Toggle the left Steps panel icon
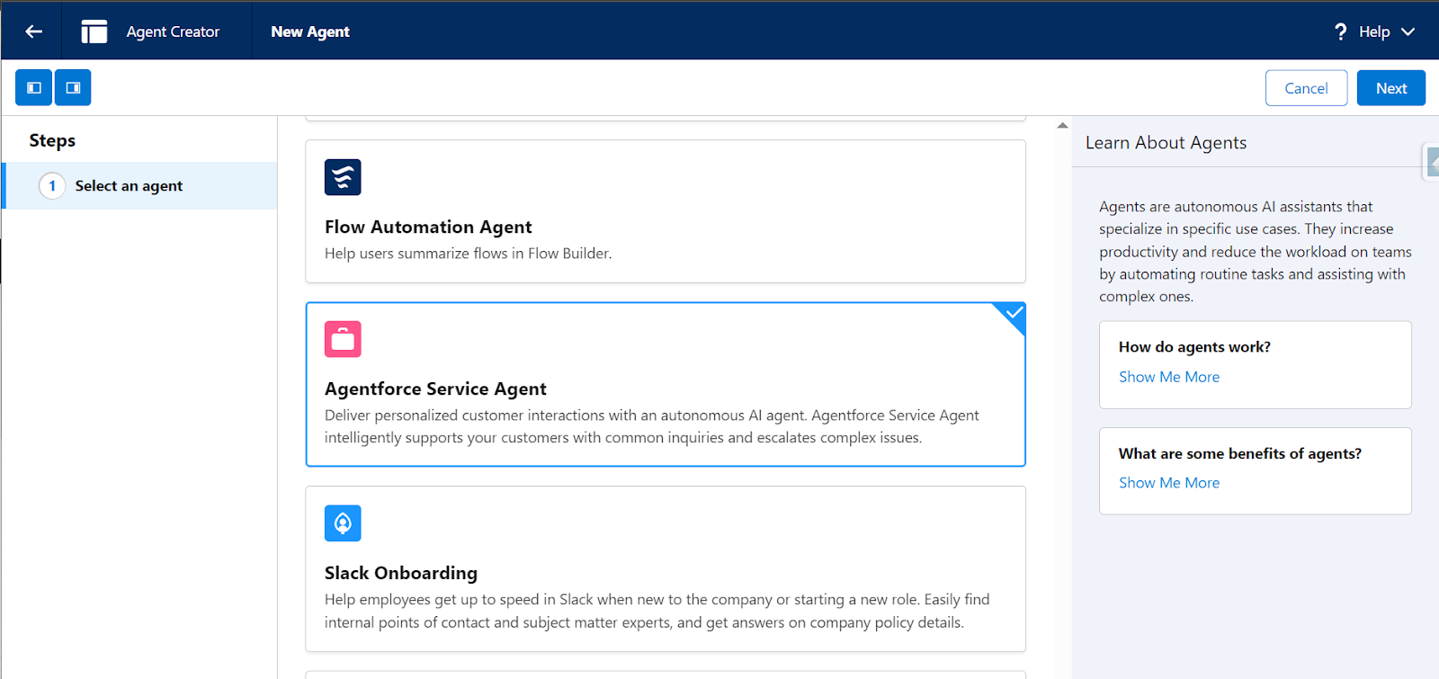 tap(34, 88)
